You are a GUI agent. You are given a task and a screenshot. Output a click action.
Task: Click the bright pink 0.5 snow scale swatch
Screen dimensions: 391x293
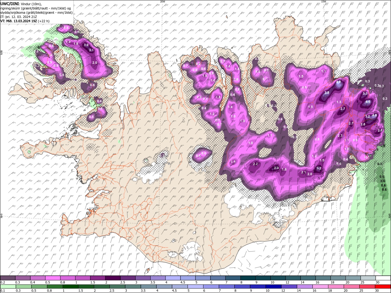53,278
